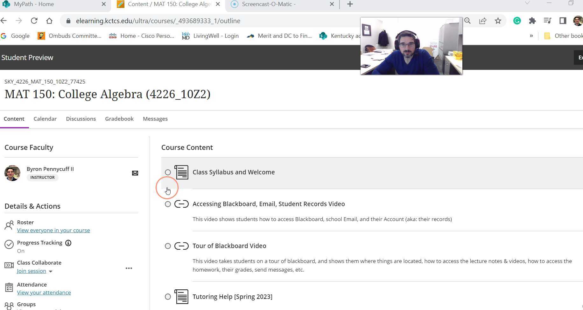Viewport: 583px width, 310px height.
Task: Click the Class Collaborate icon
Action: tap(9, 265)
